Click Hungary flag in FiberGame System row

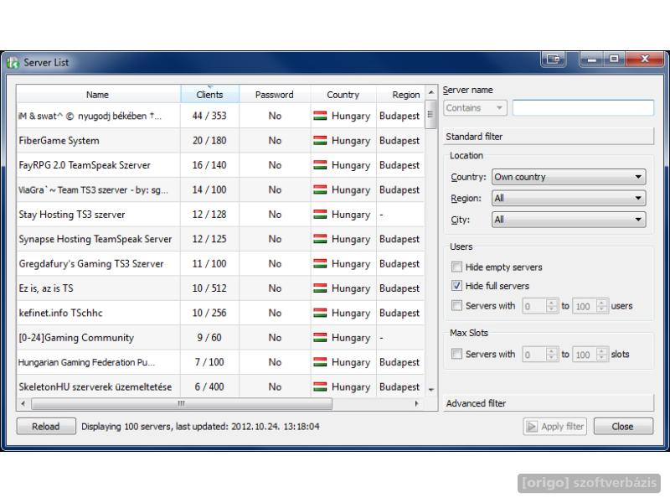(320, 141)
